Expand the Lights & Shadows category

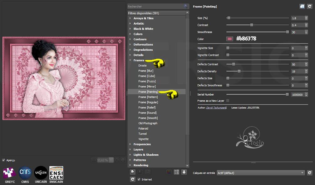pos(146,155)
